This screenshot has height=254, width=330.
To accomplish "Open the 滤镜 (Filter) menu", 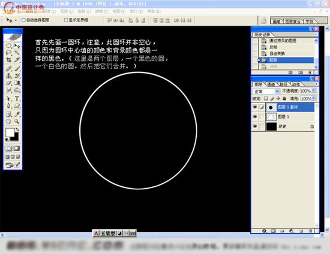I will (101, 11).
